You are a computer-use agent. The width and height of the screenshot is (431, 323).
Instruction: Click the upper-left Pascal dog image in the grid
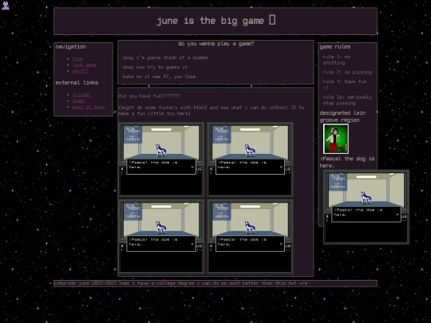(x=161, y=160)
